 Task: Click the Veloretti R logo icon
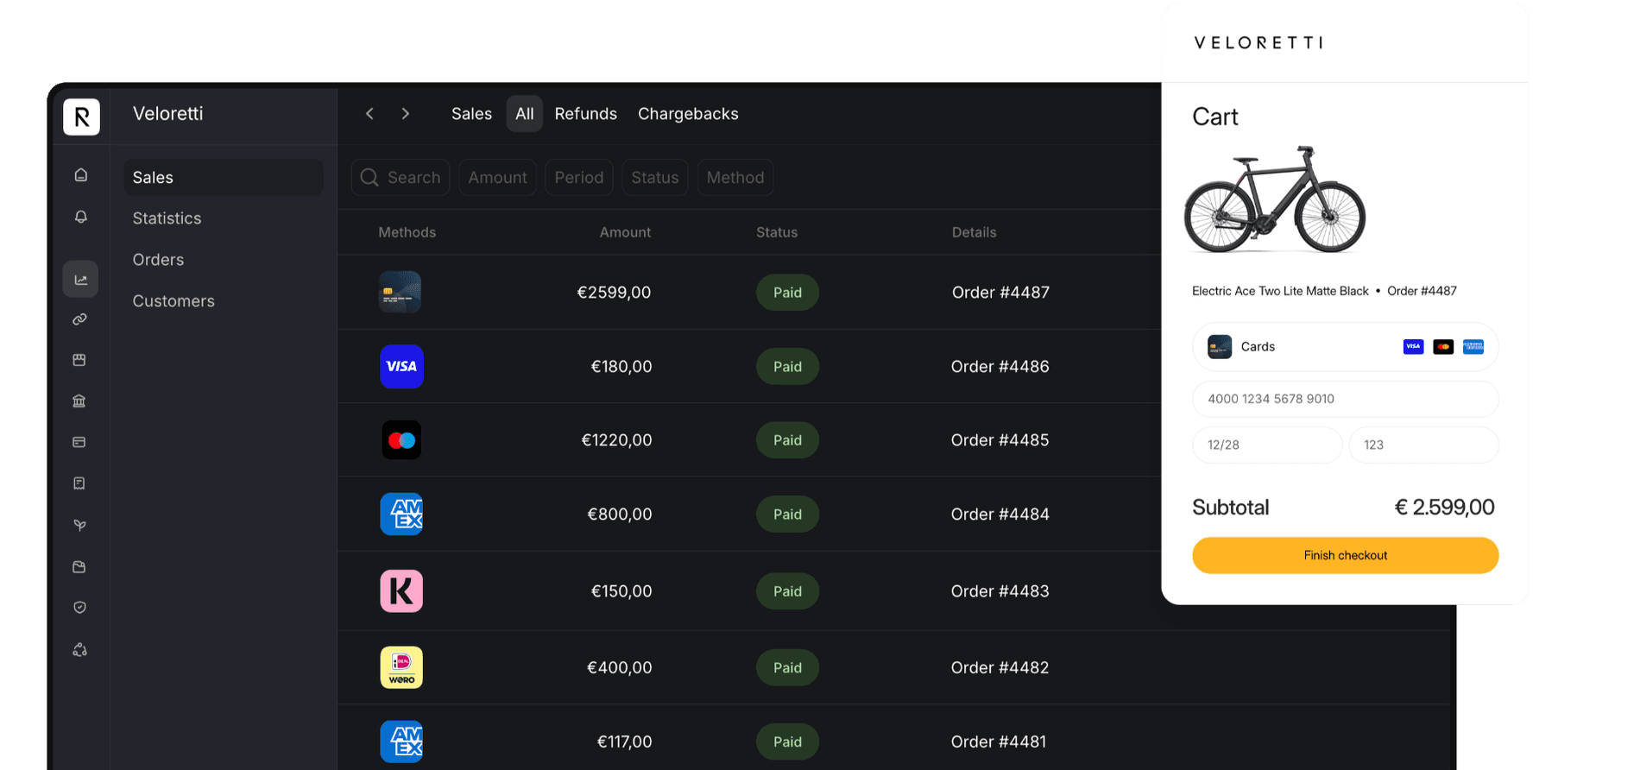pos(82,117)
